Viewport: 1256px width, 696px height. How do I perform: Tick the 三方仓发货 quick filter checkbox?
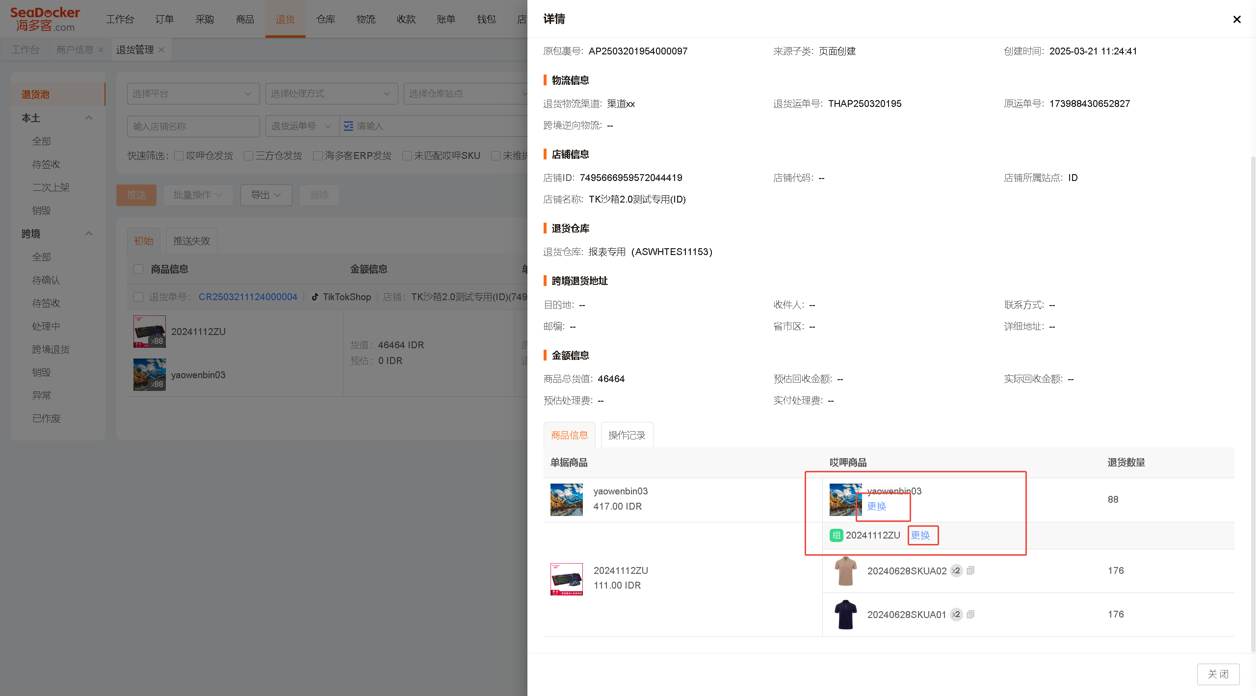(x=248, y=155)
